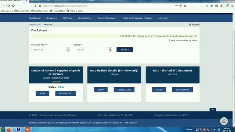Image resolution: width=235 pixels, height=132 pixels.
Task: Click the forward navigation arrow
Action: (4, 6)
